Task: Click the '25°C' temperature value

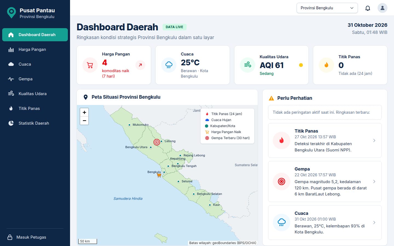Action: coord(190,63)
